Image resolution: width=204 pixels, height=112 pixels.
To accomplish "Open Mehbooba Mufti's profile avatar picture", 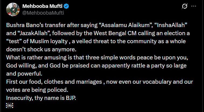I will click(13, 9).
